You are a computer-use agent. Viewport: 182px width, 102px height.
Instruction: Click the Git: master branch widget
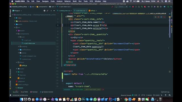point(156,95)
